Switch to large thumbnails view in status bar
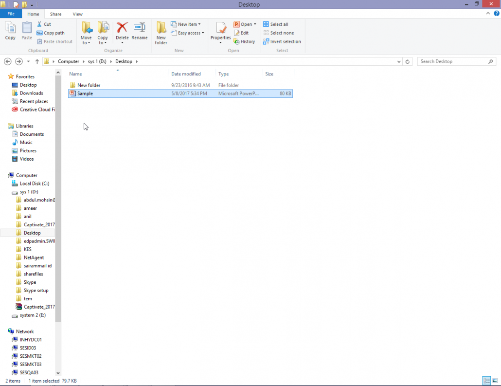This screenshot has height=386, width=501. [x=496, y=381]
